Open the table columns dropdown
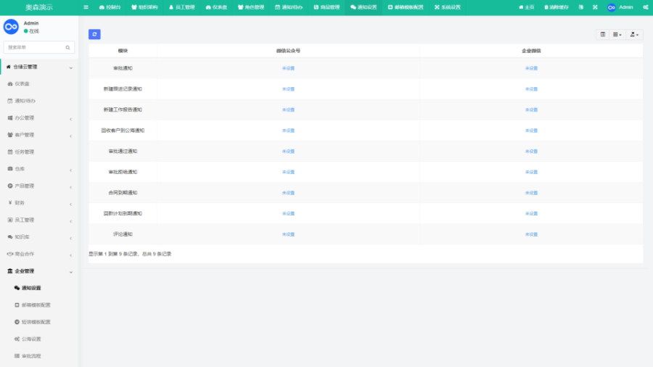 pos(617,34)
